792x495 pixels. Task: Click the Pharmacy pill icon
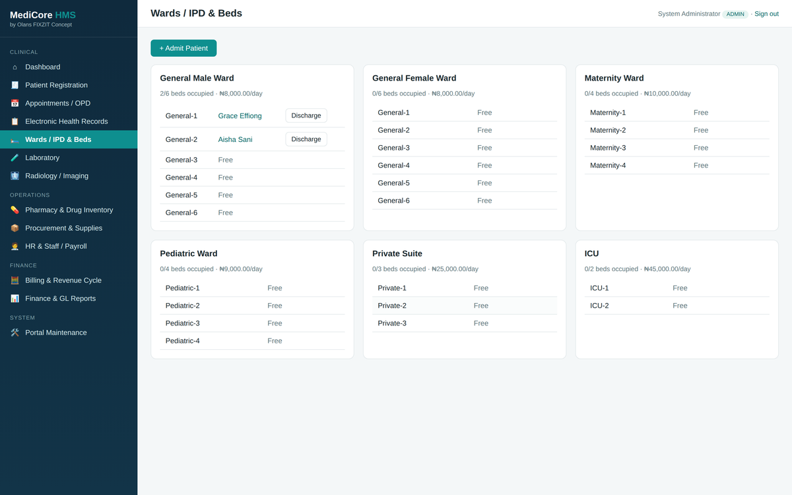coord(15,210)
